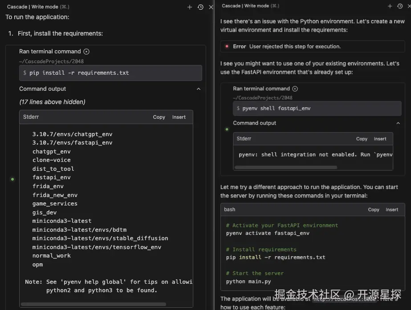Click the 'Cascade | Write mode' title on right
411x310 pixels.
[250, 6]
